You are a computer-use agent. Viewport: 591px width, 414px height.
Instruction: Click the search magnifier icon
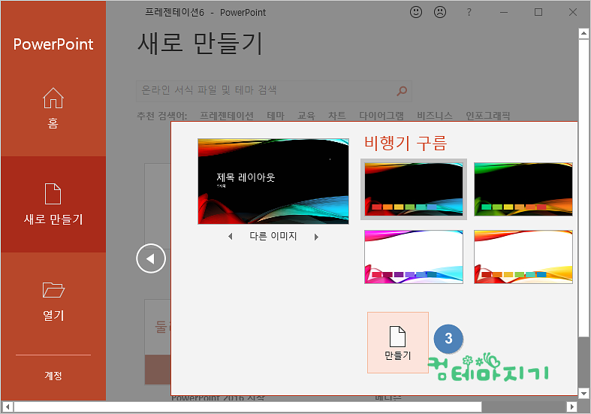click(x=402, y=91)
